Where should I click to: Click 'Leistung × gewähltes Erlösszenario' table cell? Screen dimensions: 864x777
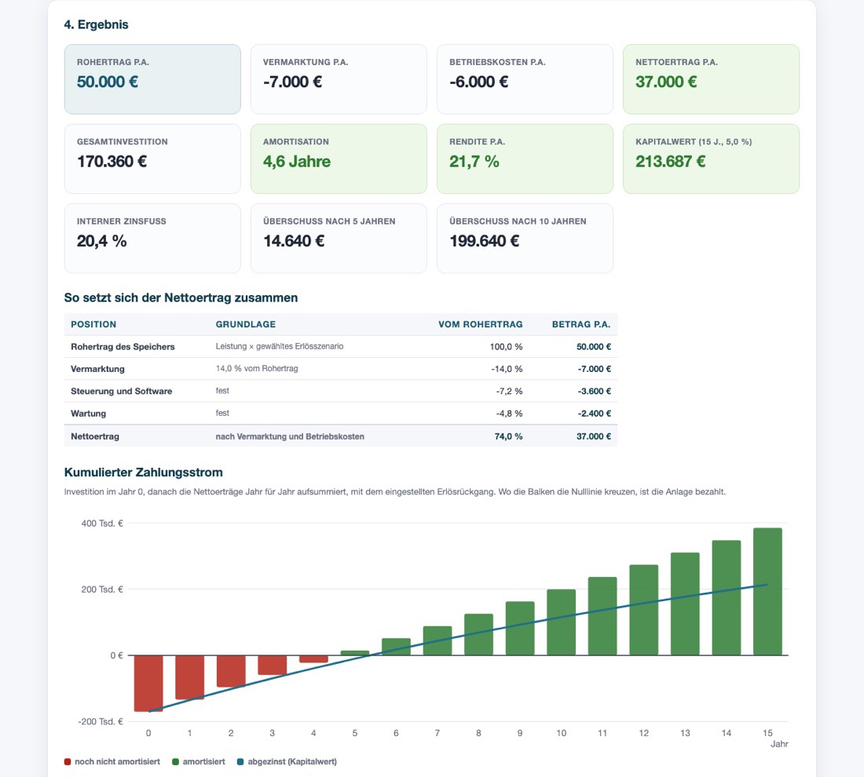[x=280, y=346]
